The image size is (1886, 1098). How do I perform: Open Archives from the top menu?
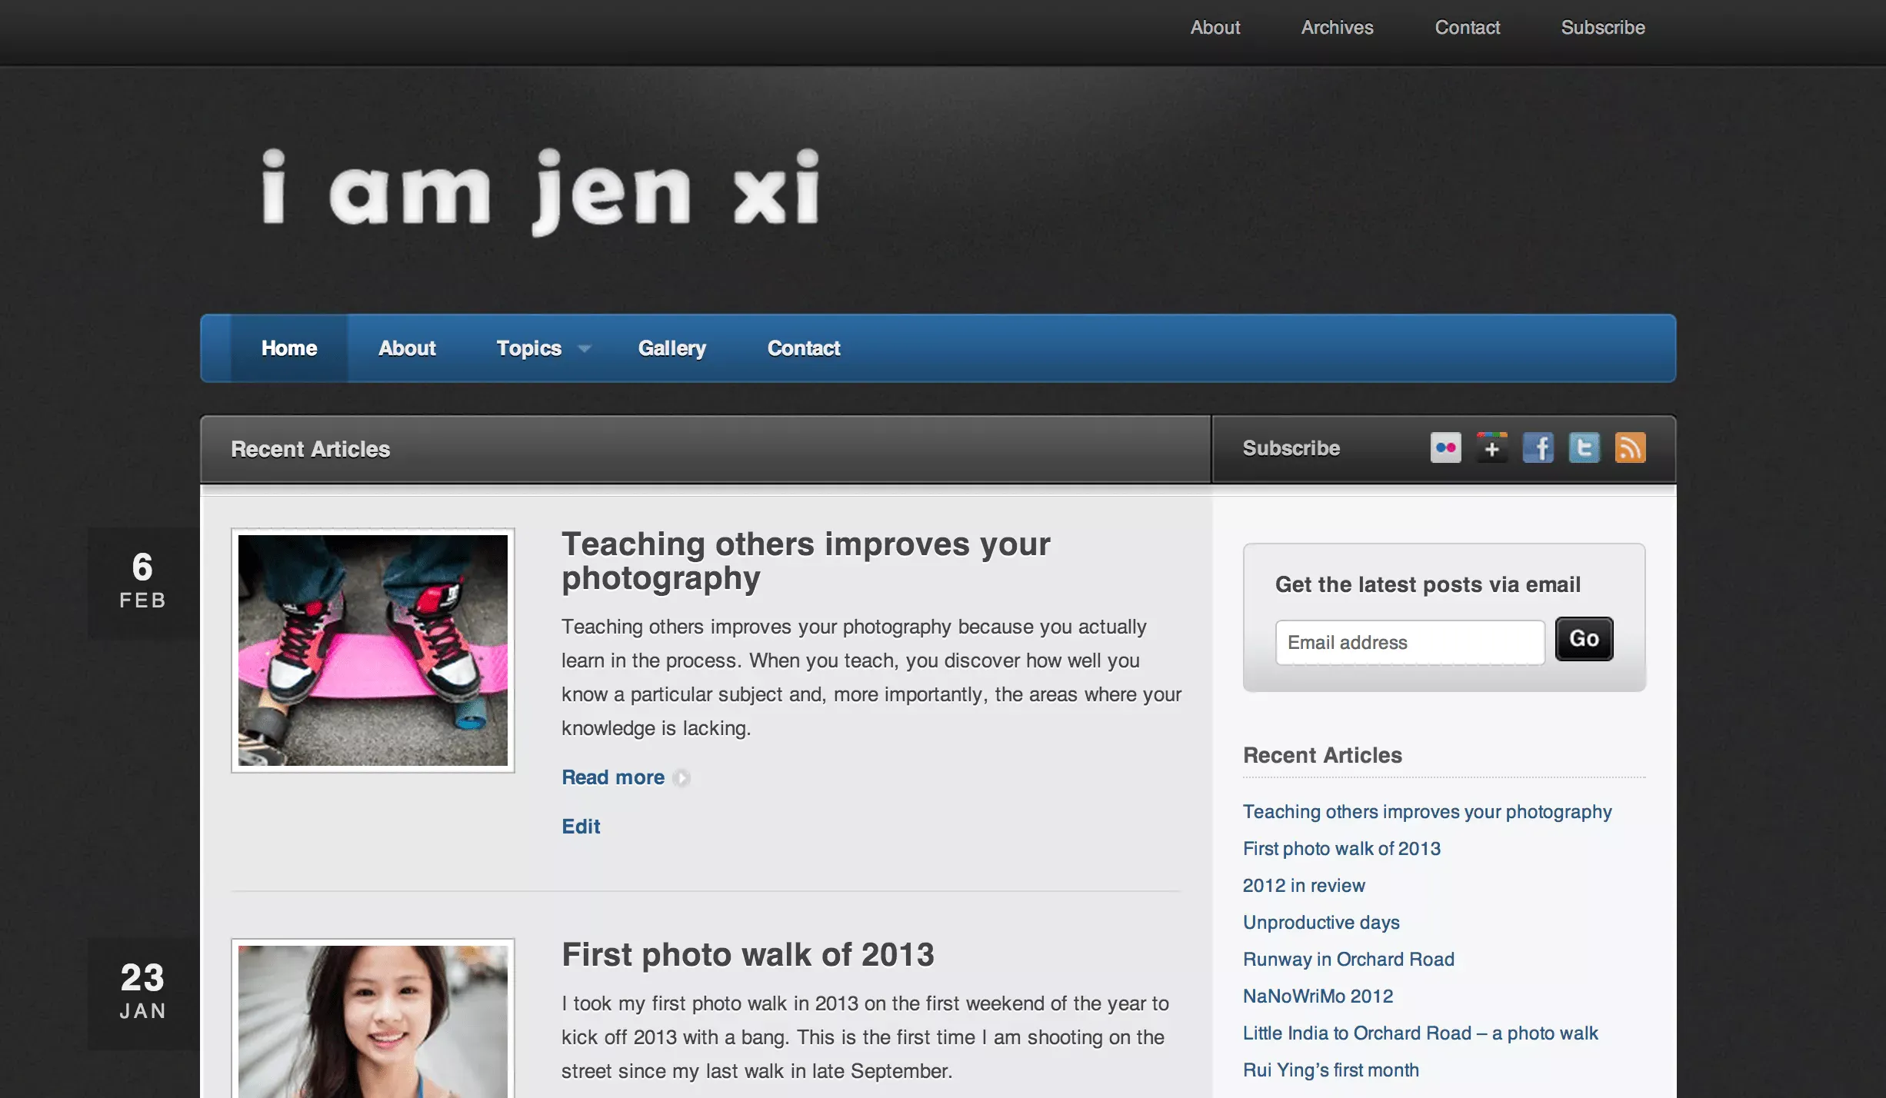(x=1337, y=28)
